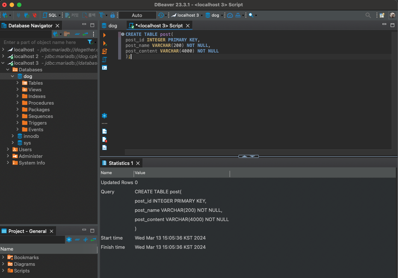Image resolution: width=398 pixels, height=278 pixels.
Task: Select the Triggers folder
Action: pos(34,123)
